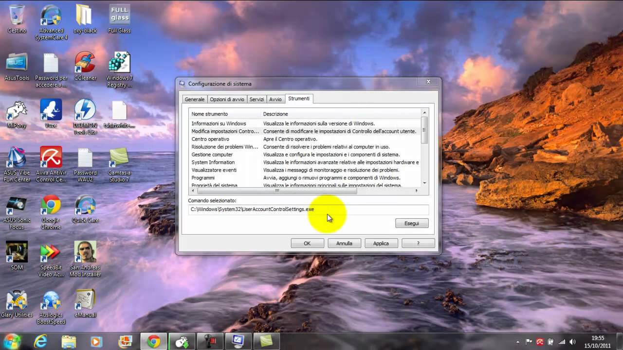Switch to the Opzioni di avvio tab
The image size is (623, 350).
(x=227, y=99)
